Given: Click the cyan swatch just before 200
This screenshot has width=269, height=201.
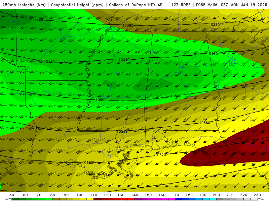Looking at the screenshot, I should [213, 199].
